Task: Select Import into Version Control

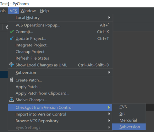Action: click(x=60, y=114)
